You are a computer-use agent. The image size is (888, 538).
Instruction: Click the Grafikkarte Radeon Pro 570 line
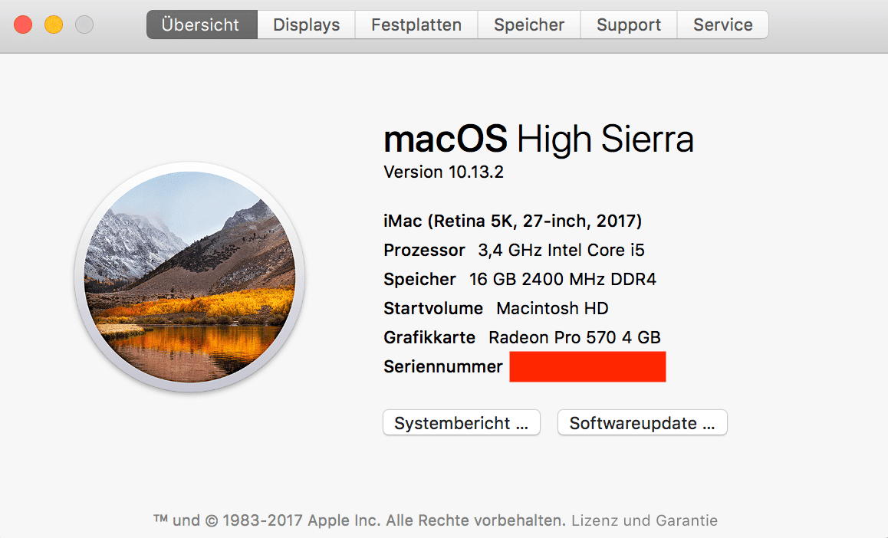point(522,338)
